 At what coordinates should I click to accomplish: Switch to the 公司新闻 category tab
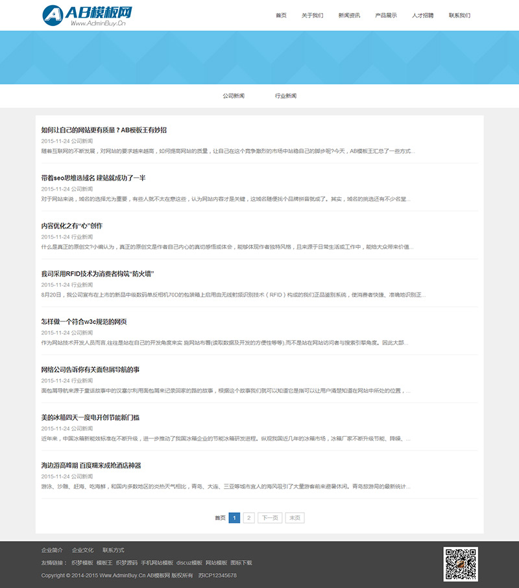coord(234,96)
